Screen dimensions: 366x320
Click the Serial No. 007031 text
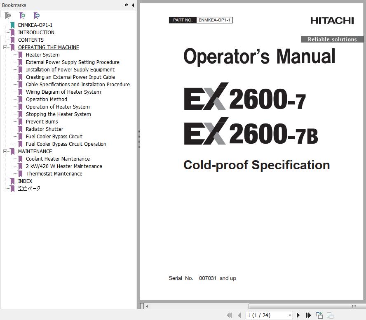(x=202, y=278)
